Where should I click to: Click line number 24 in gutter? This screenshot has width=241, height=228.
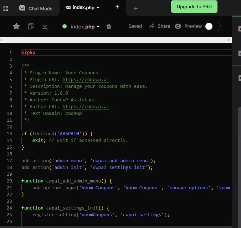[9, 208]
